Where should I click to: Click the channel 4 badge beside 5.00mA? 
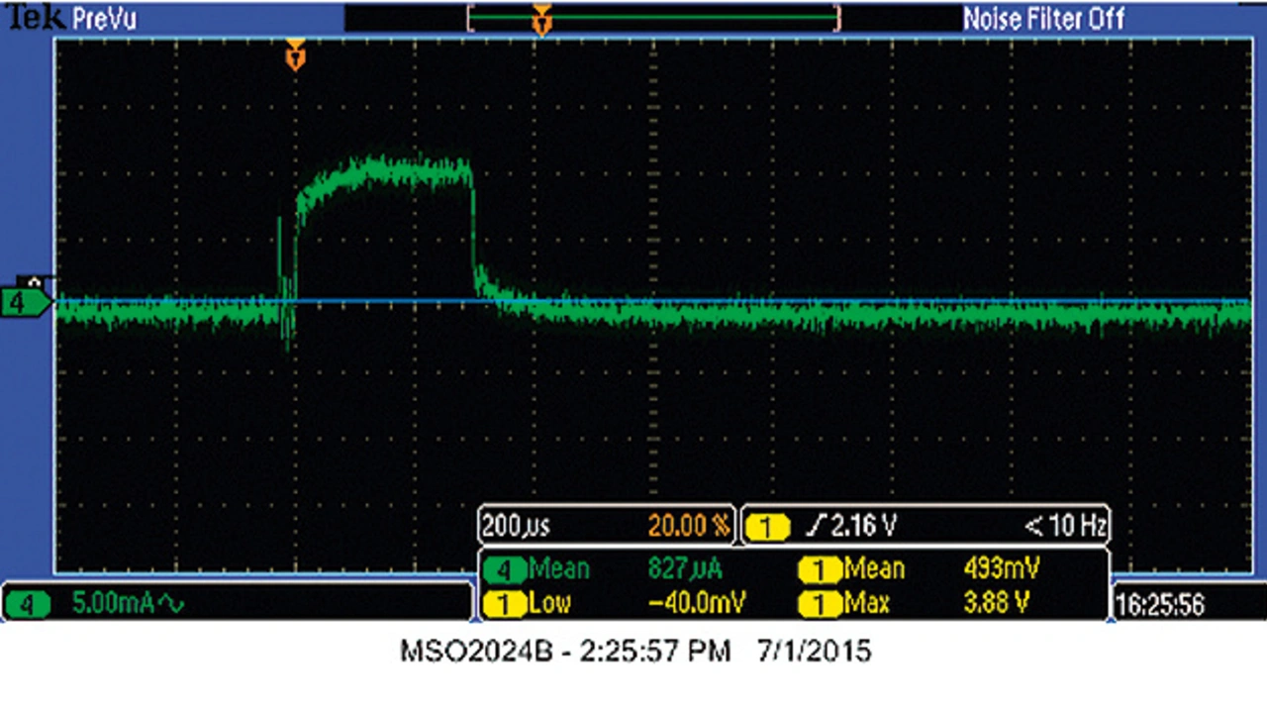(29, 603)
